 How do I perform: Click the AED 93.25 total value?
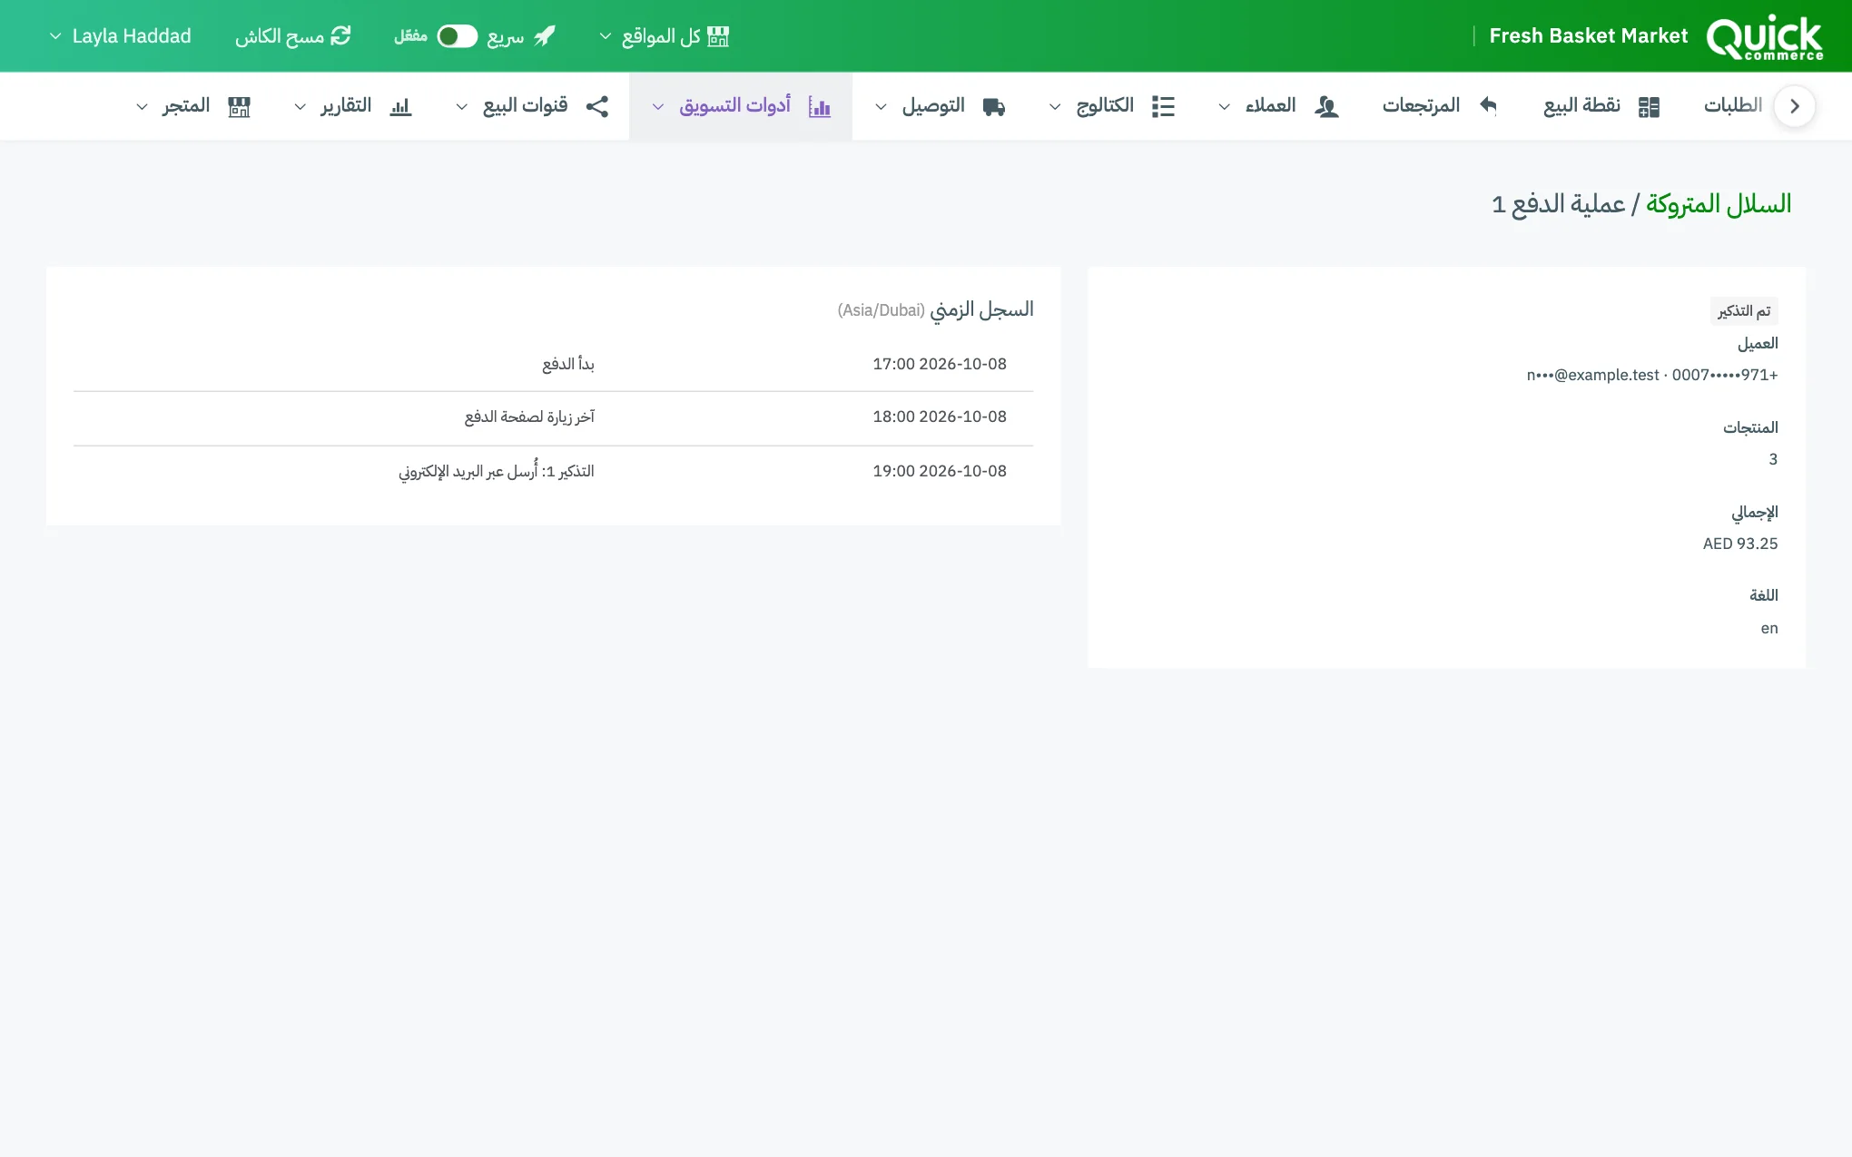coord(1739,544)
